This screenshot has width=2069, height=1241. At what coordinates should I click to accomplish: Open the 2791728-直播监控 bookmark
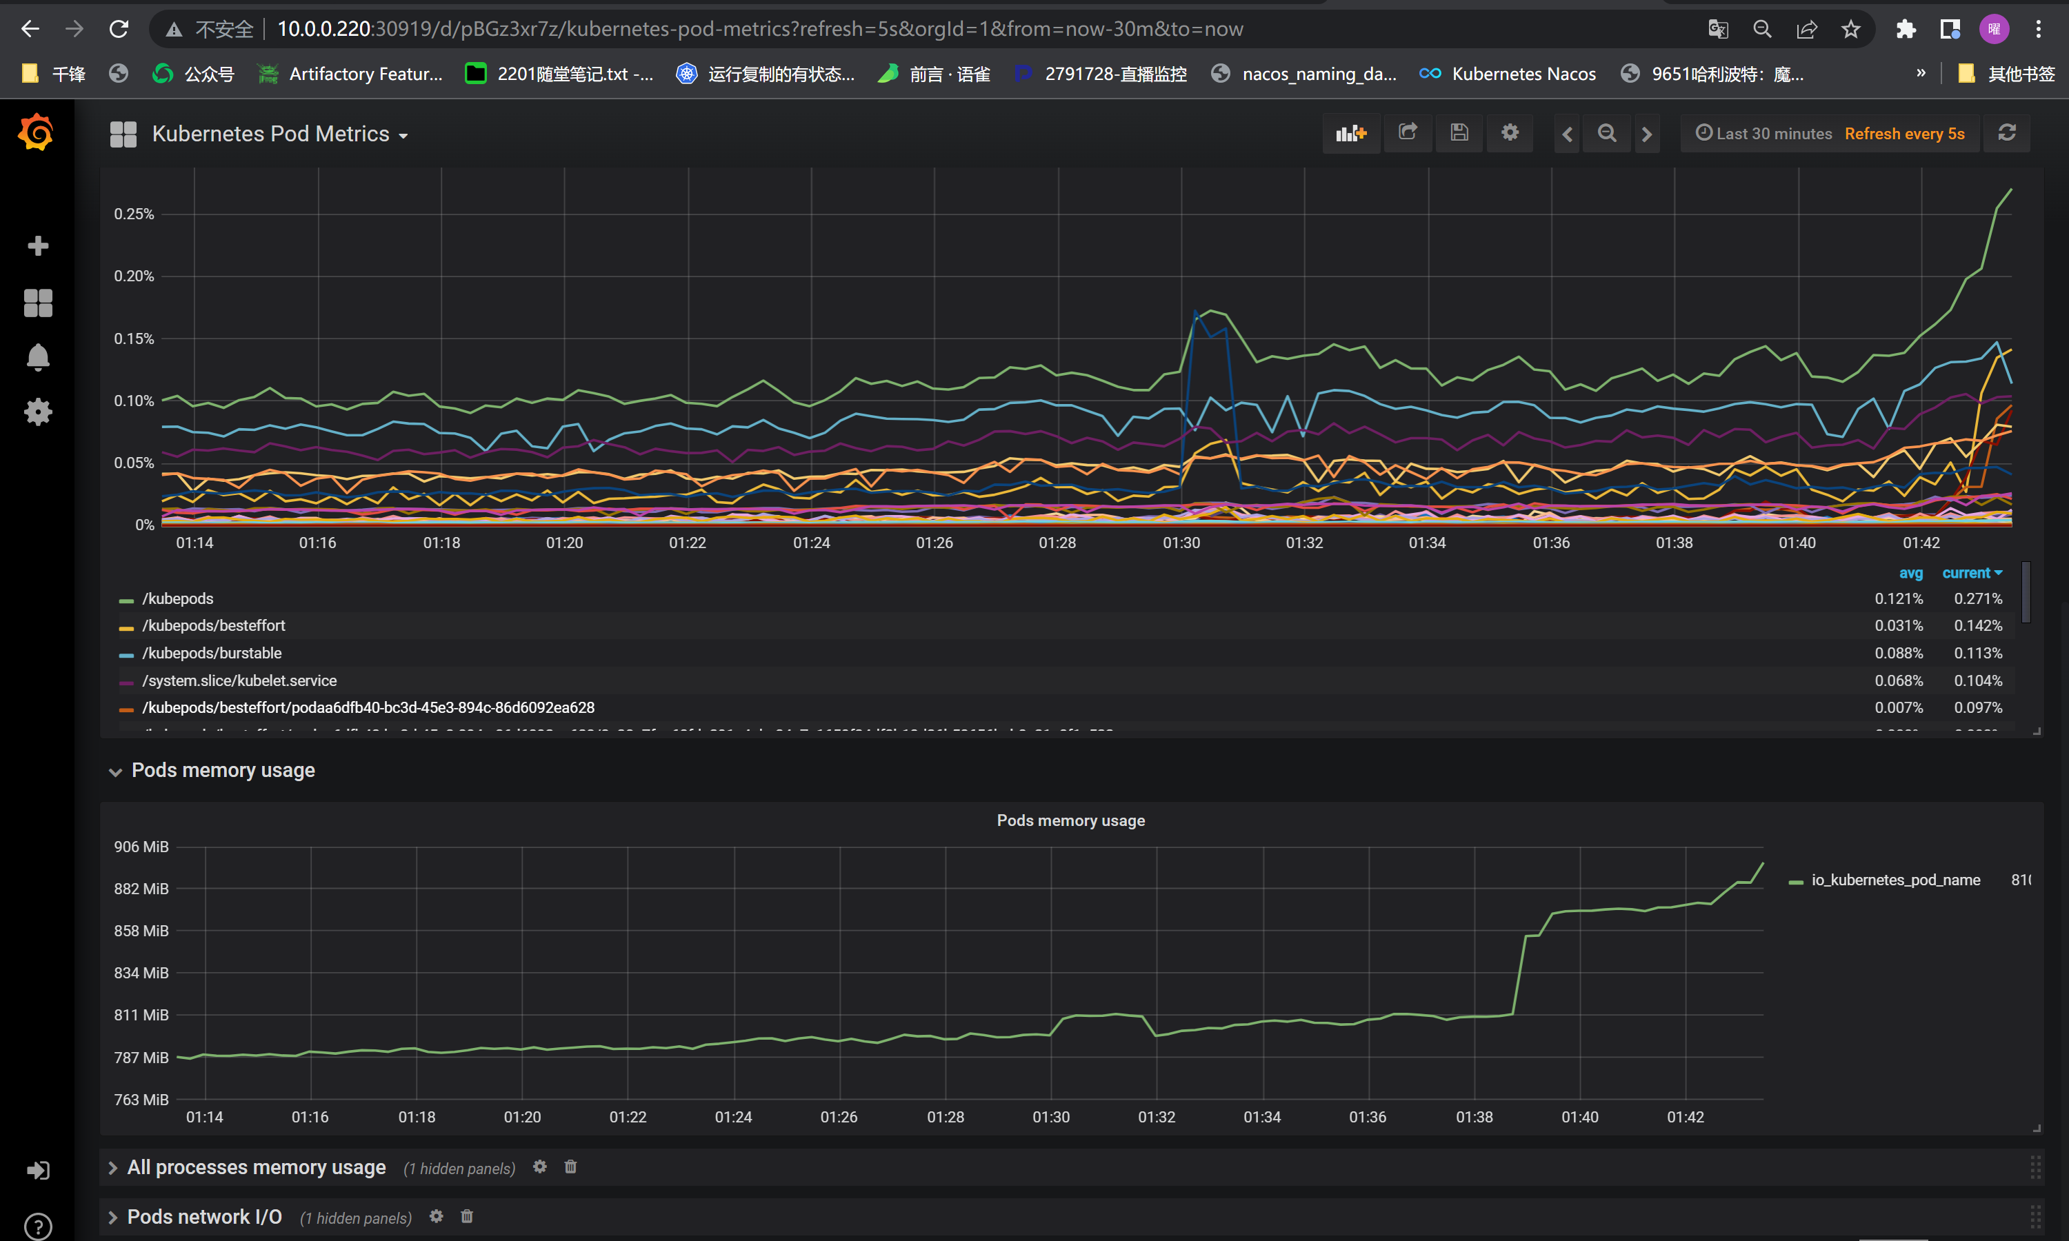pos(1101,74)
